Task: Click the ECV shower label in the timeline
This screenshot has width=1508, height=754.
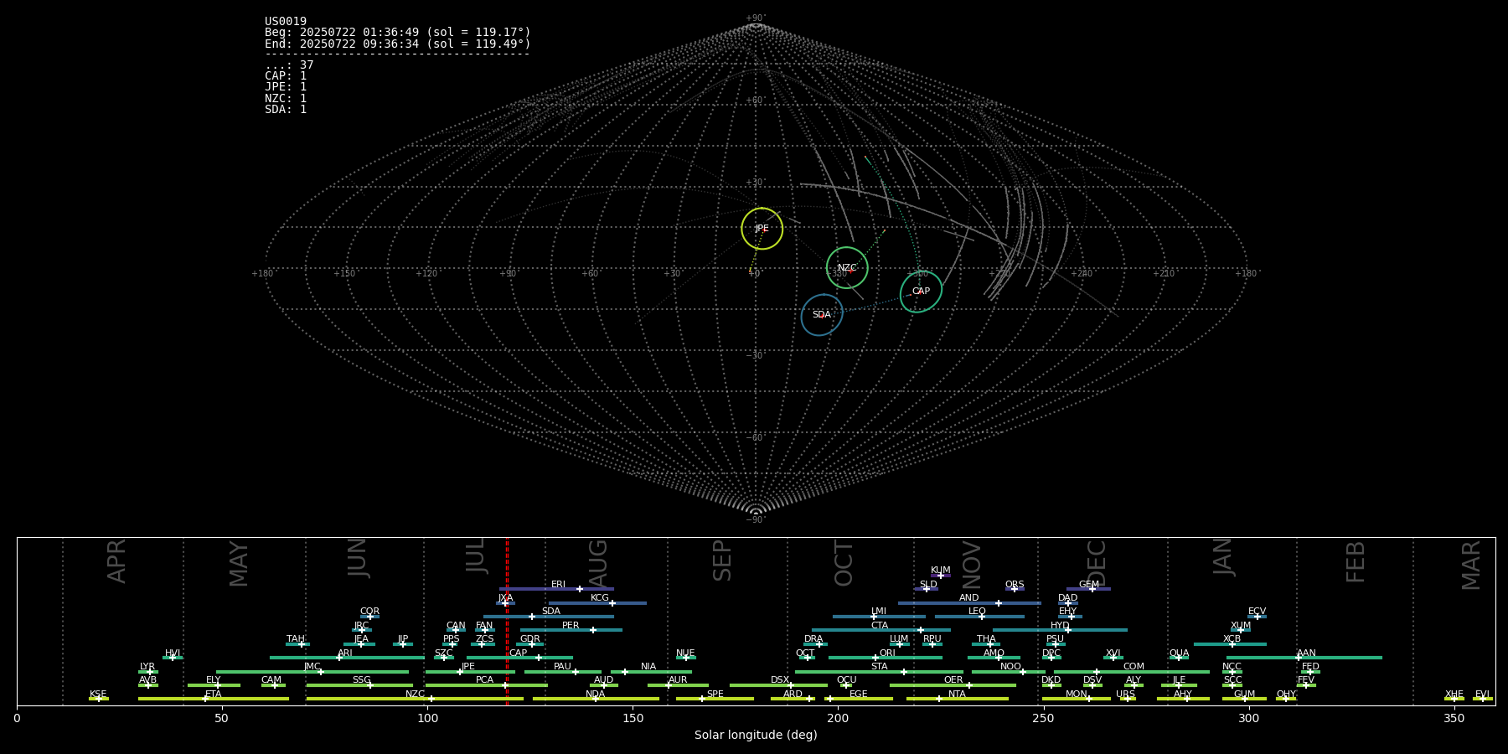Action: (1257, 612)
